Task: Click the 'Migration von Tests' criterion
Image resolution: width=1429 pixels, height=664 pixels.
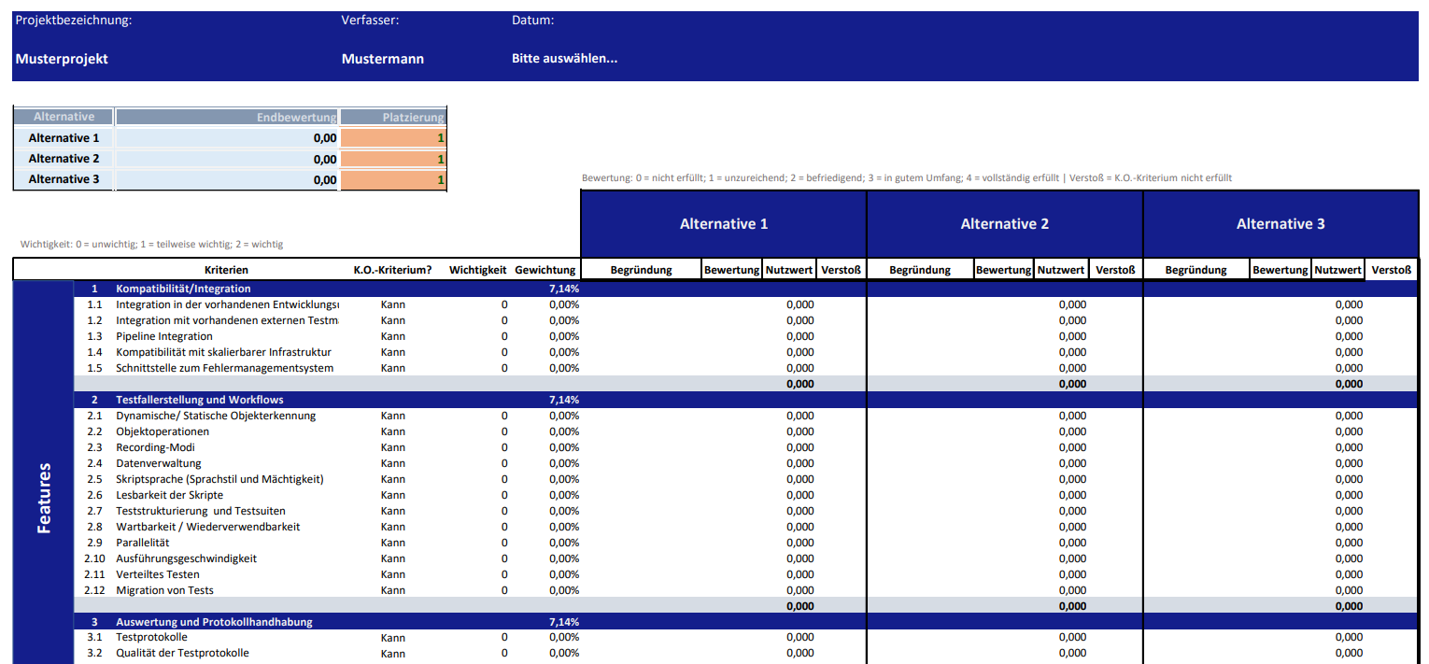Action: (x=164, y=590)
